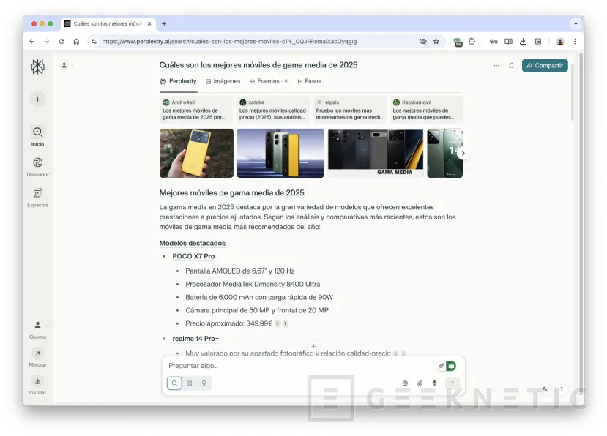This screenshot has width=607, height=436.
Task: Open the browser home page icon
Action: (76, 42)
